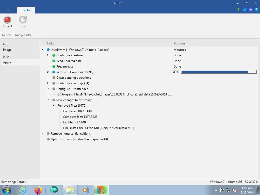Open the Discord link icon
Screen dimensions: 260x195
point(251,10)
